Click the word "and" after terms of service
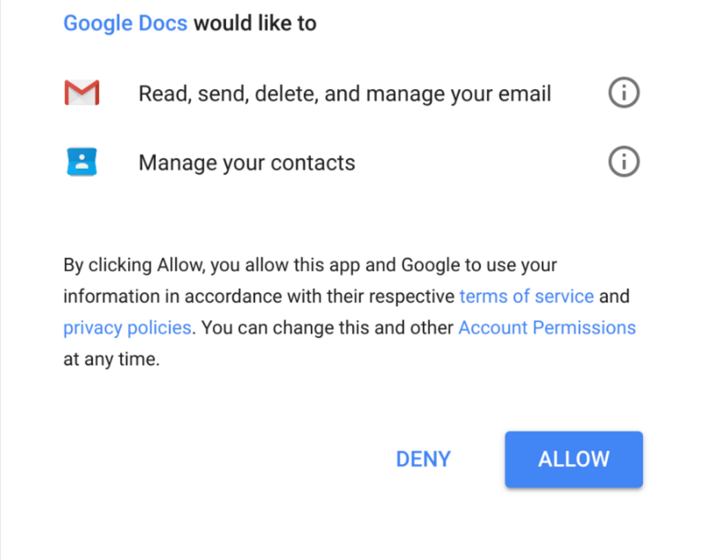703x560 pixels. 614,297
